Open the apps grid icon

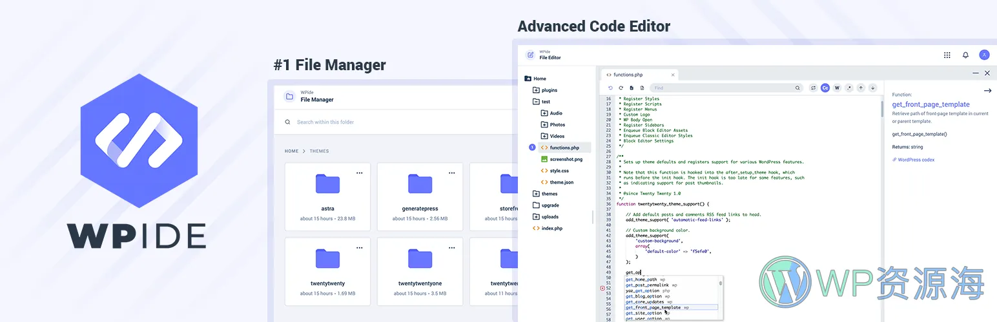pyautogui.click(x=947, y=55)
